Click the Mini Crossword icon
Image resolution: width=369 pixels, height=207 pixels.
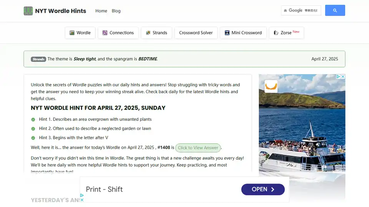(227, 33)
